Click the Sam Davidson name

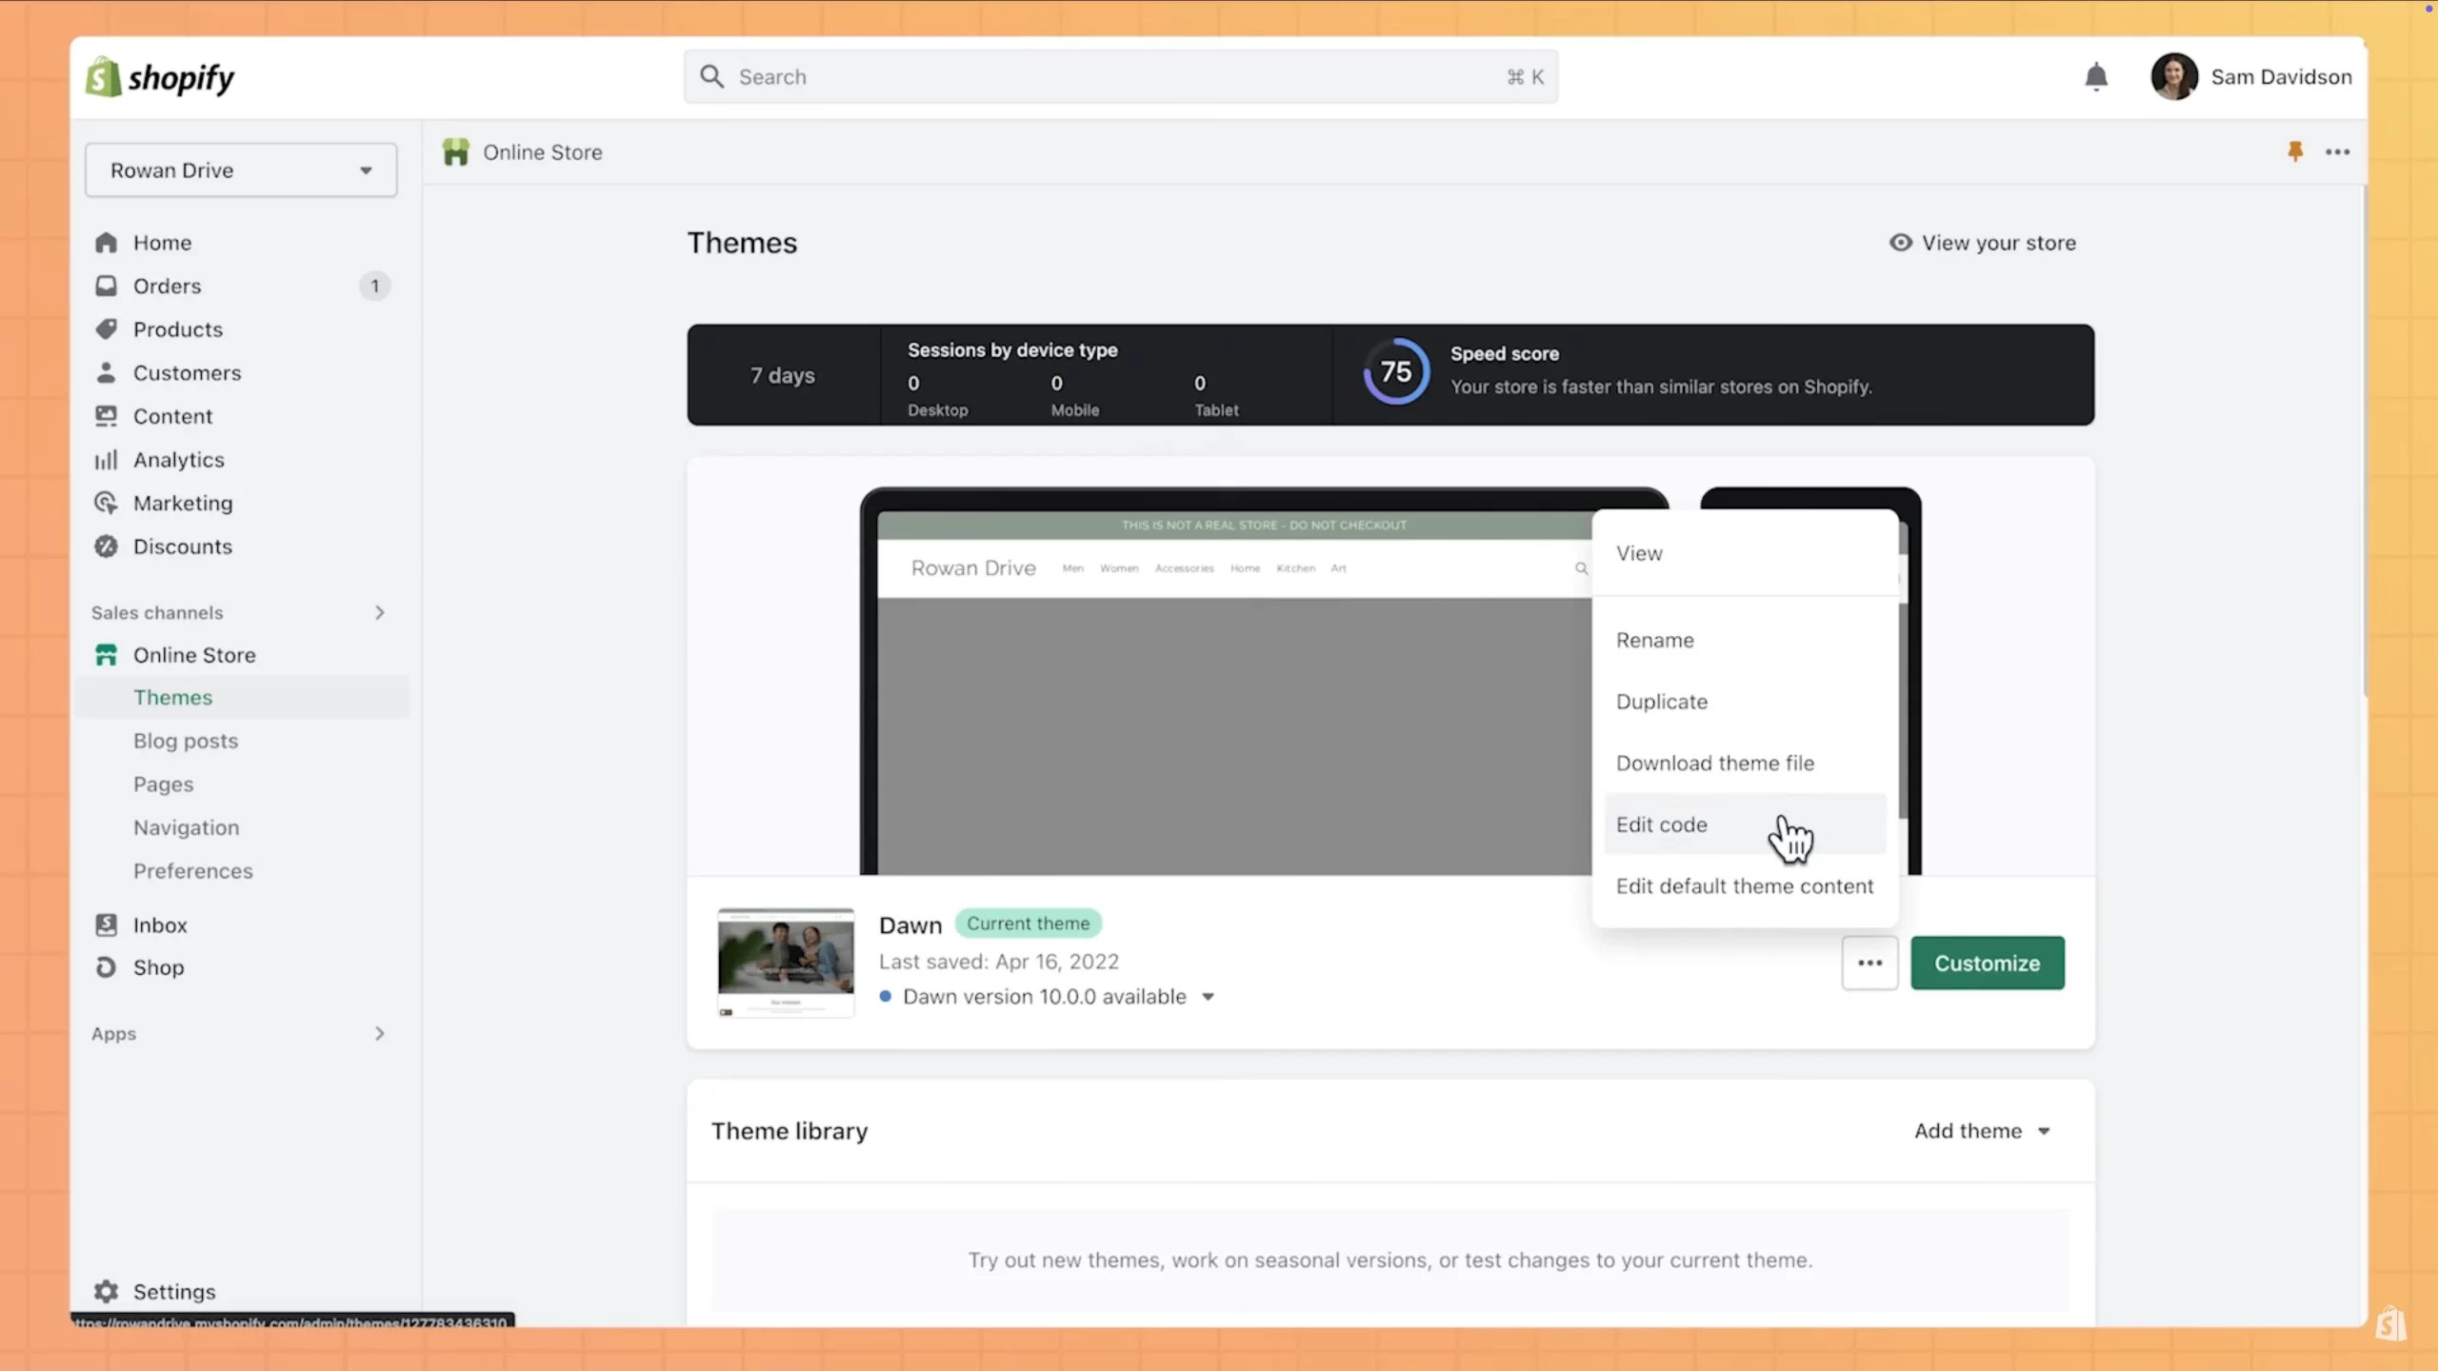tap(2281, 77)
